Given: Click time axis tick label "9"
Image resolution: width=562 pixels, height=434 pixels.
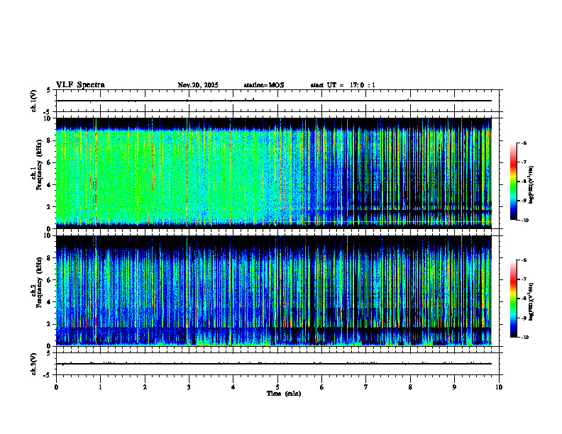Looking at the screenshot, I should point(454,387).
